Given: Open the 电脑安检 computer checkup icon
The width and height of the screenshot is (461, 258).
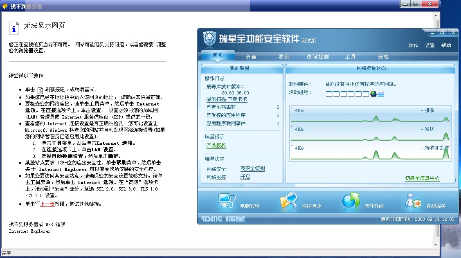Looking at the screenshot, I should pos(227,201).
